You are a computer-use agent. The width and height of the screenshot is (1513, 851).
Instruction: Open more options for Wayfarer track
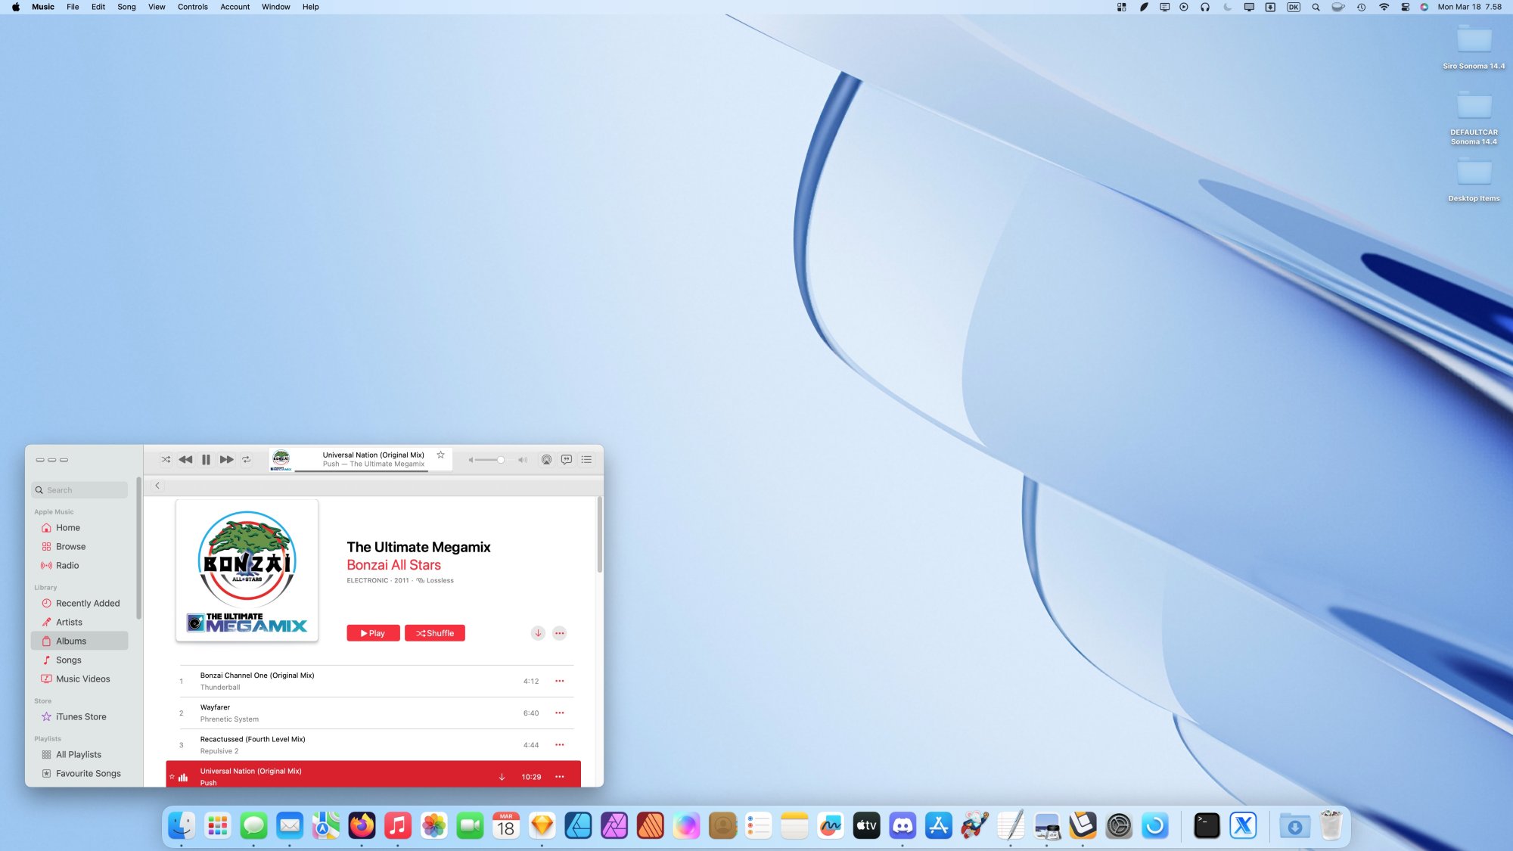click(559, 713)
